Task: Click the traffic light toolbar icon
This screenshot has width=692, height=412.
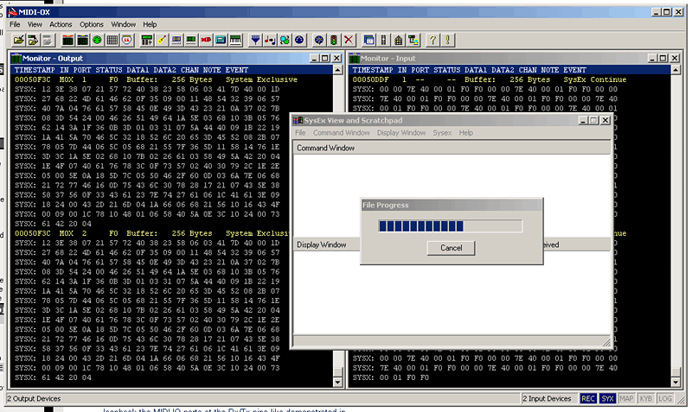Action: coord(334,40)
